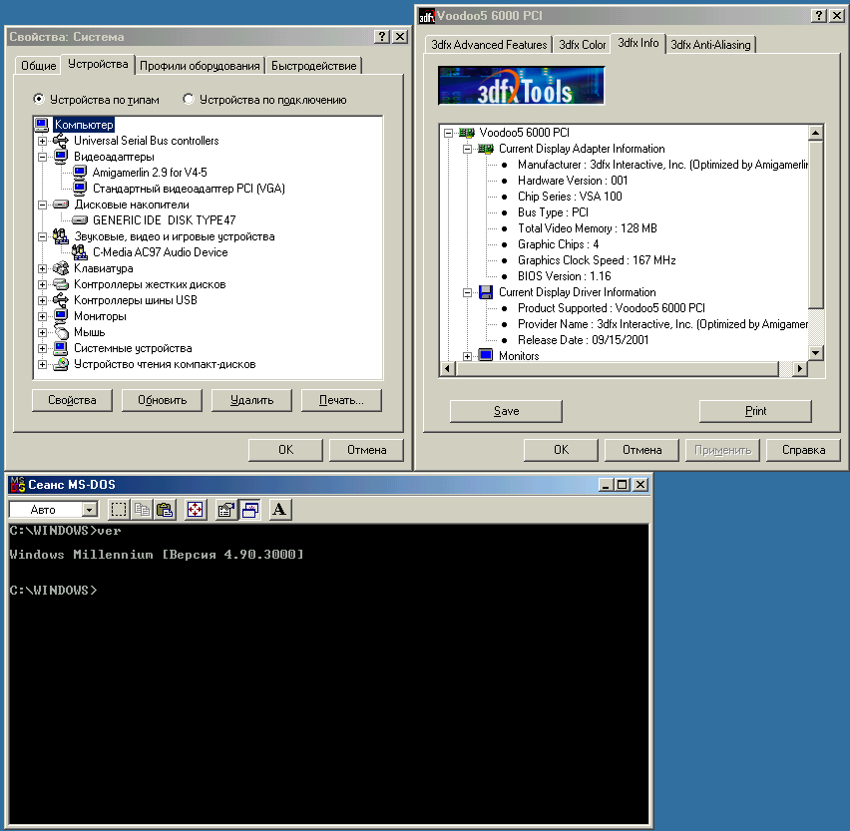Click the Background icon in MS-DOS toolbar
Image resolution: width=850 pixels, height=831 pixels.
click(x=249, y=510)
